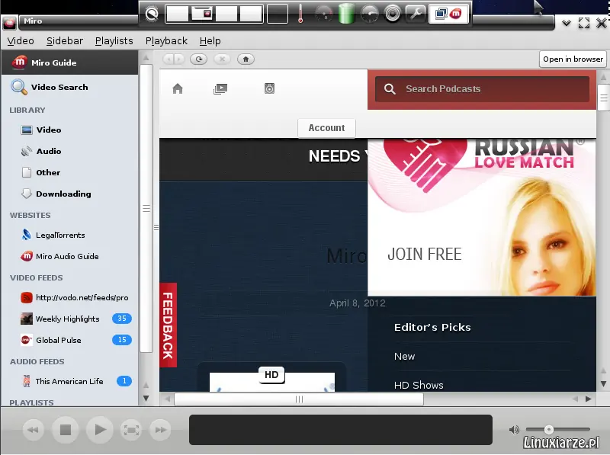The width and height of the screenshot is (610, 455).
Task: Stop loading the guide page
Action: (222, 59)
